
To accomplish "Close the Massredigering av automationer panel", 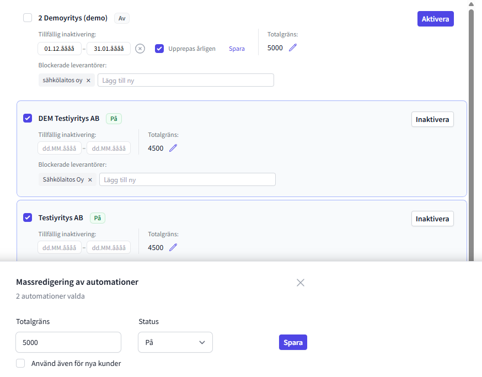I will pos(301,283).
